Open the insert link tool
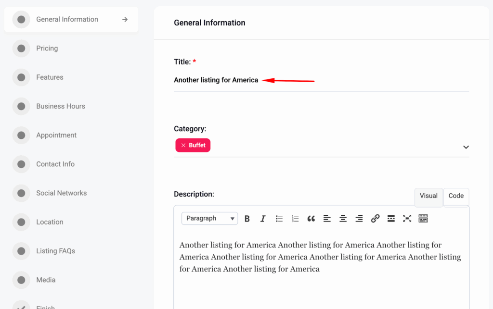 coord(375,219)
